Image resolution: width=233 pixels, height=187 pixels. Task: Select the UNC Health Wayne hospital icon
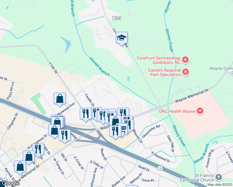pyautogui.click(x=200, y=111)
